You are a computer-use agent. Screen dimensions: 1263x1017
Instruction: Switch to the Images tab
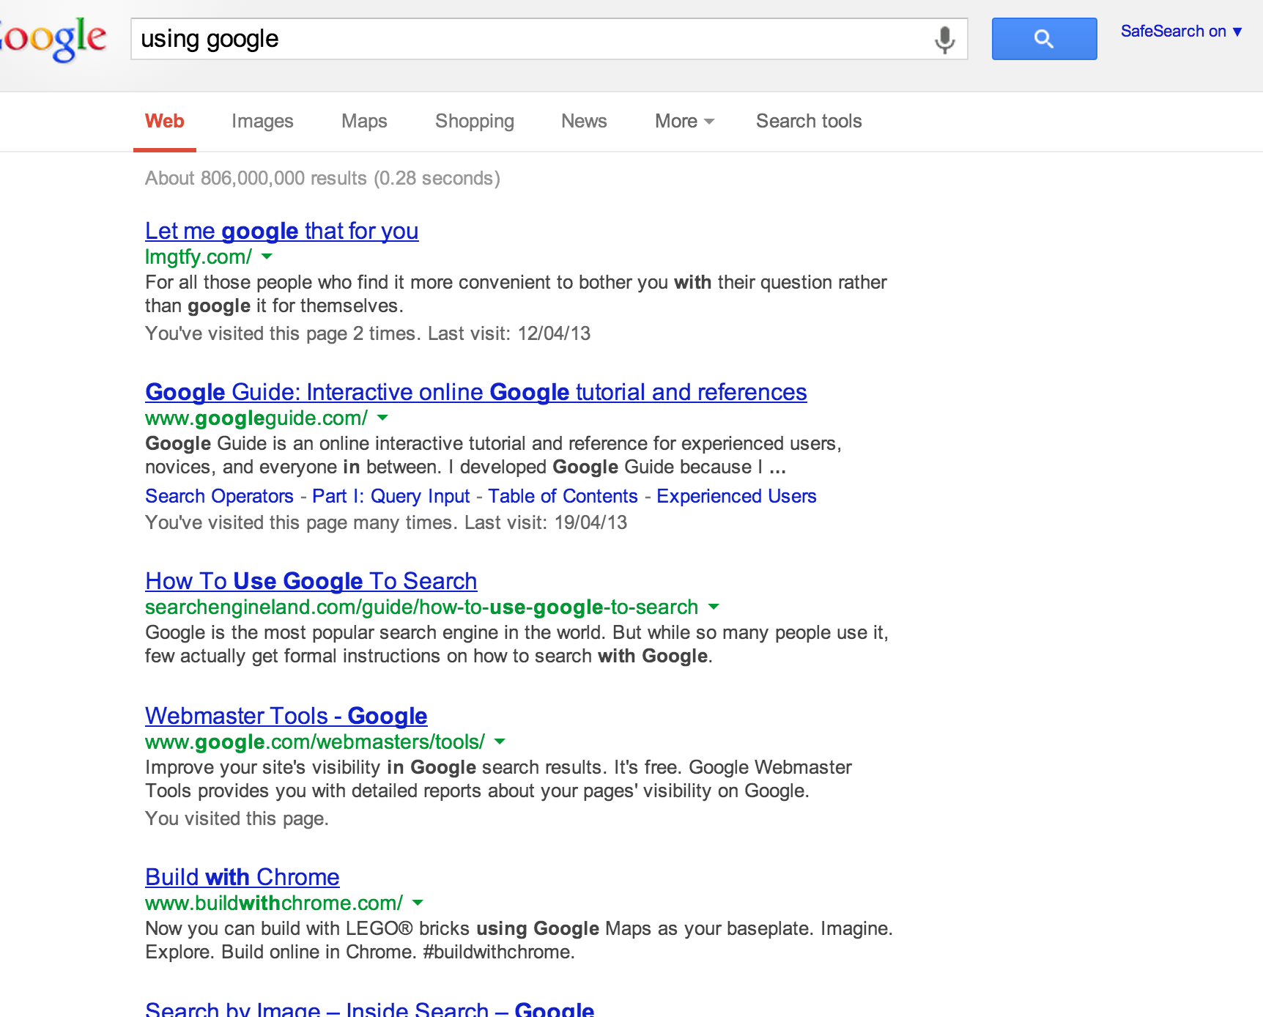[x=262, y=122]
